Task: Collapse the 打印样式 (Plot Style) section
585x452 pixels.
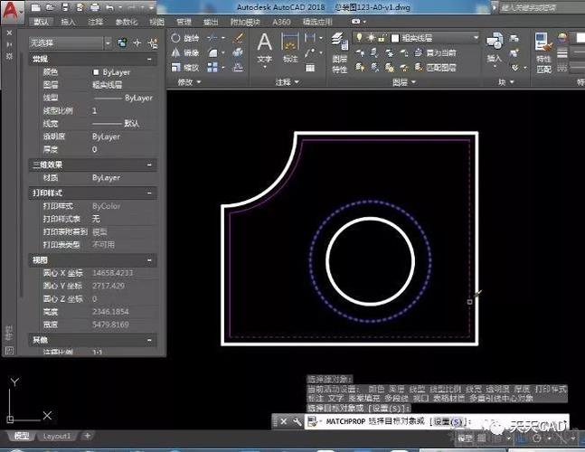Action: (149, 193)
